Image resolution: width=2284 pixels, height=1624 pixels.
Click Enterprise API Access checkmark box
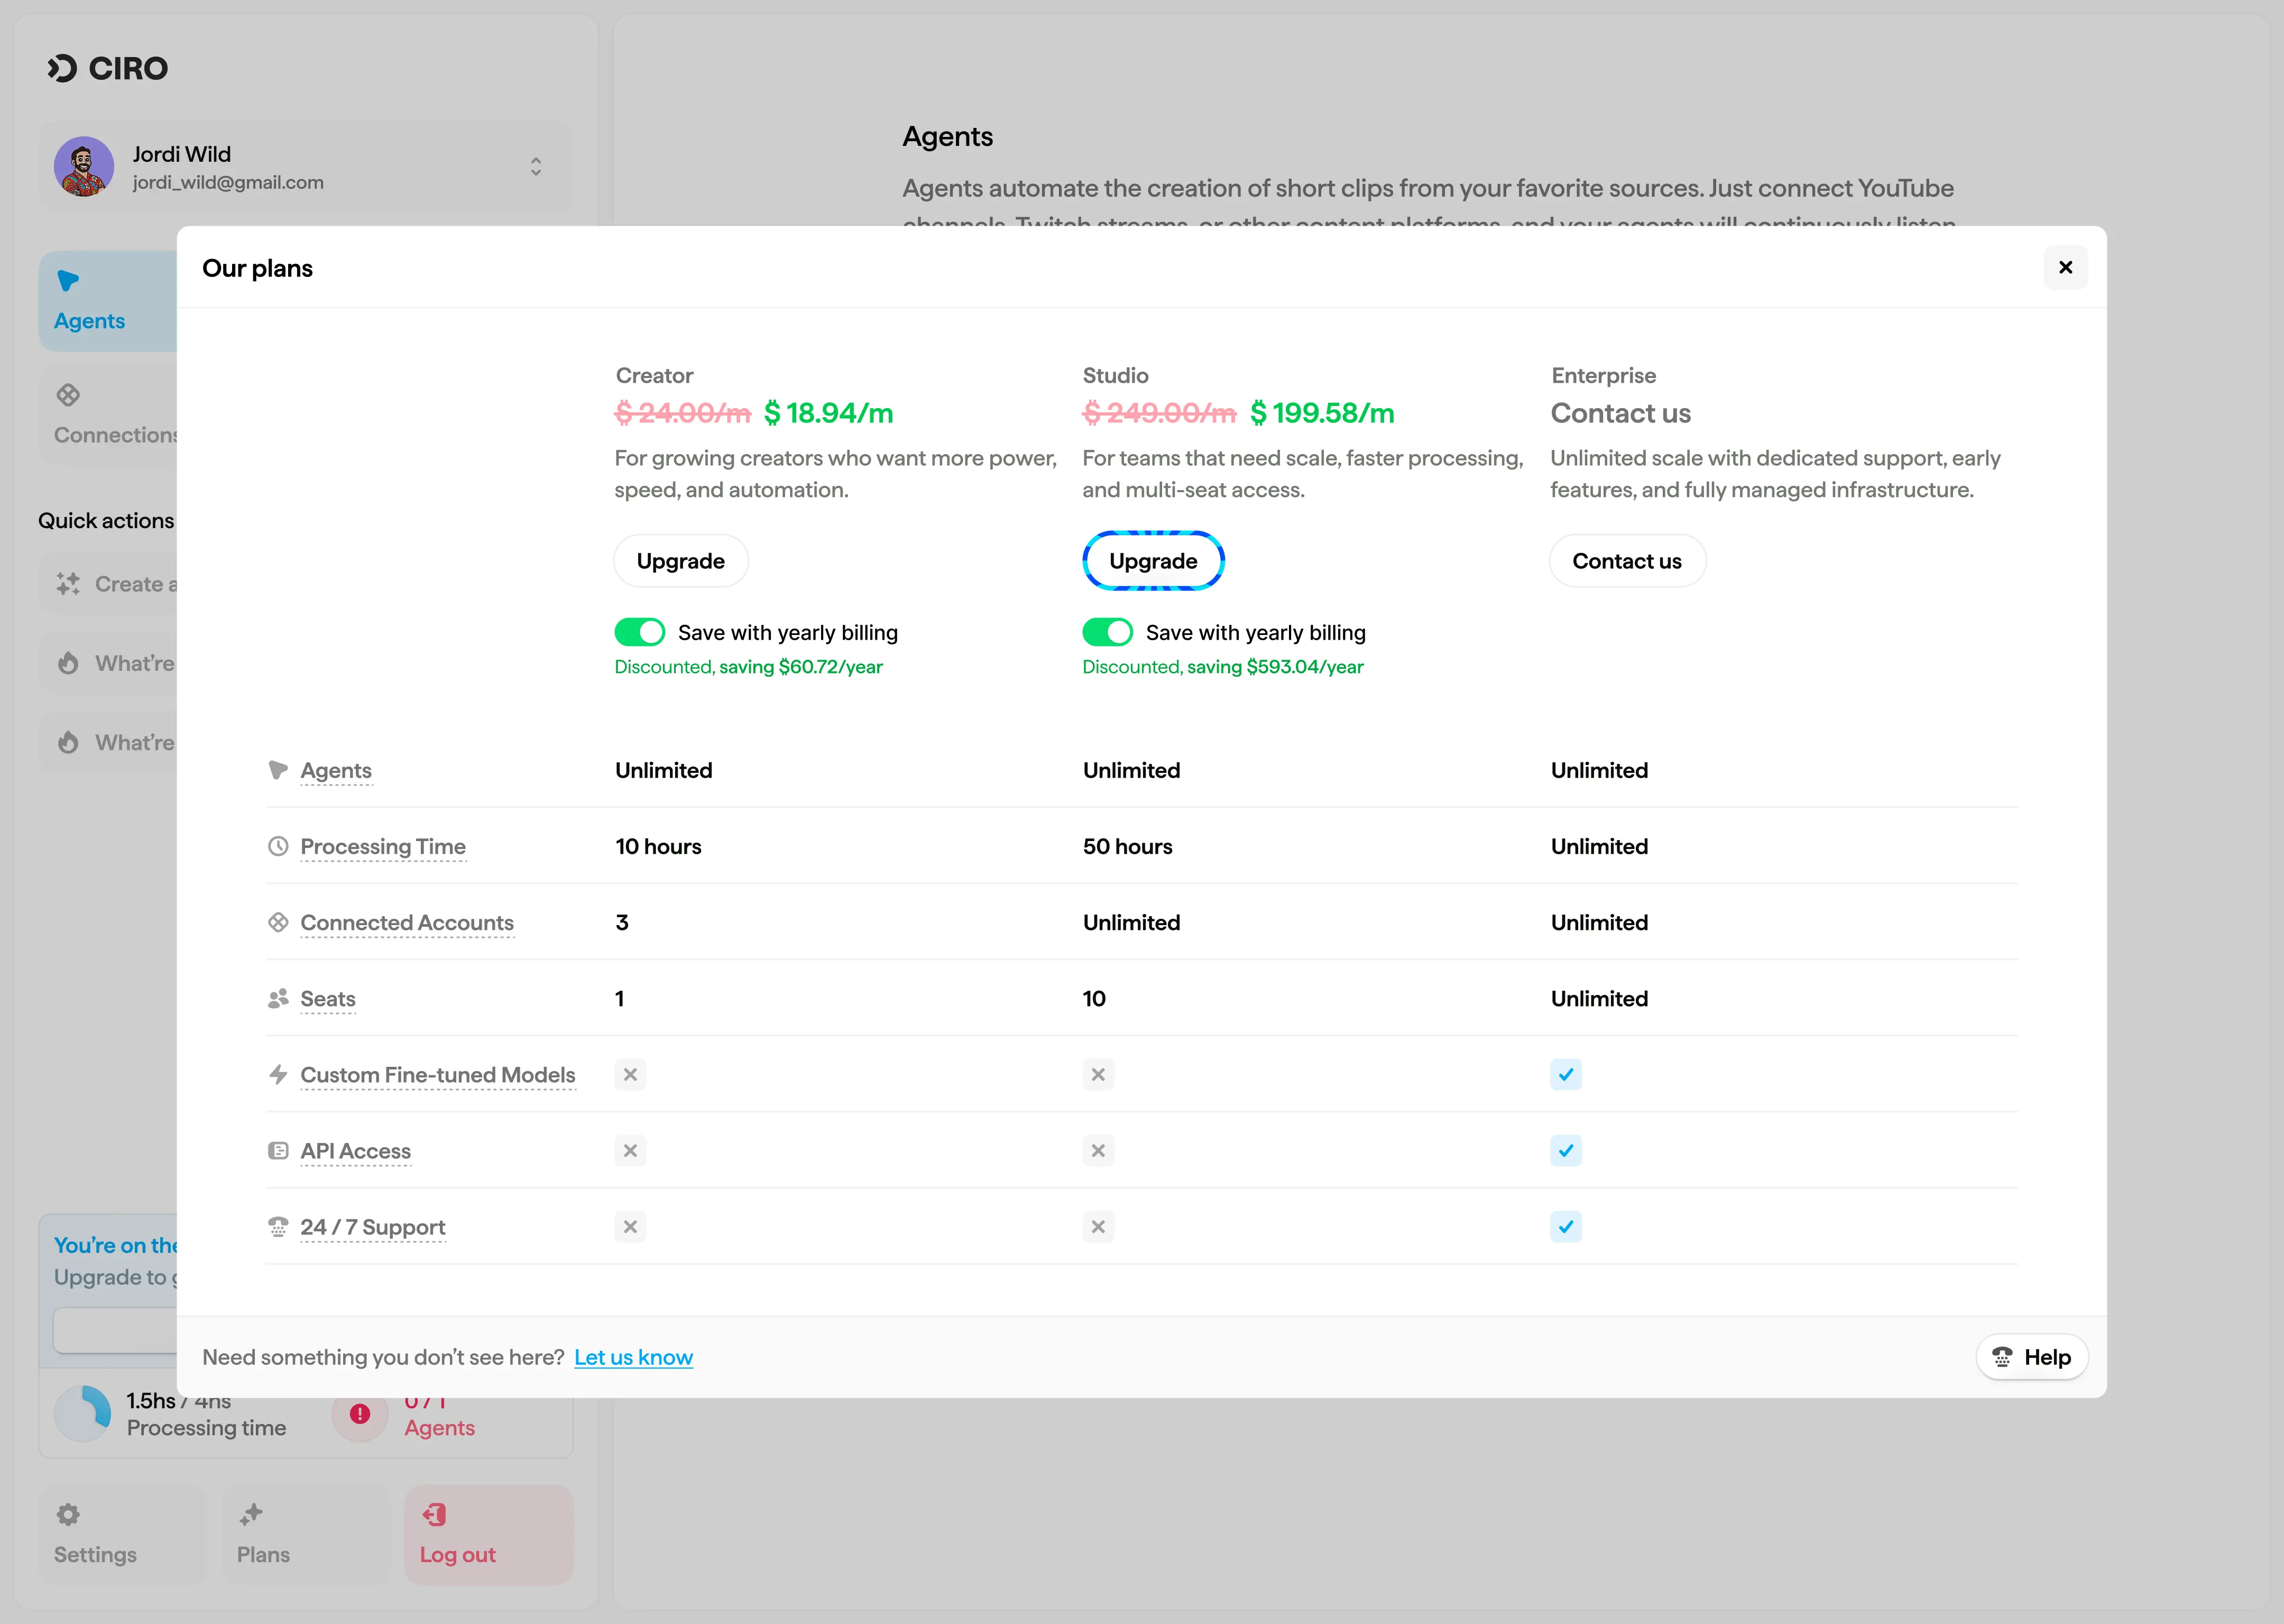pyautogui.click(x=1565, y=1150)
